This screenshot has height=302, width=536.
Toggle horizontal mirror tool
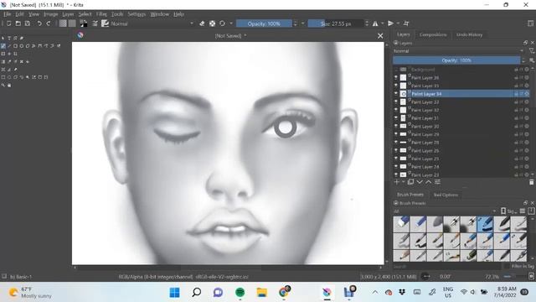[375, 23]
